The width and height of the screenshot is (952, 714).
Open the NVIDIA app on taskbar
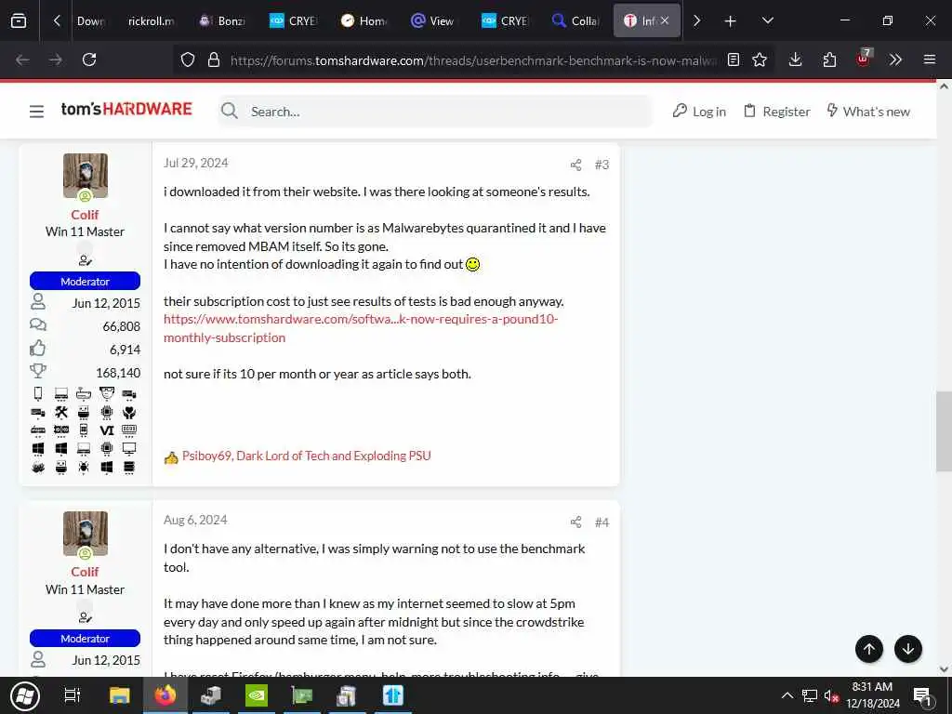256,695
